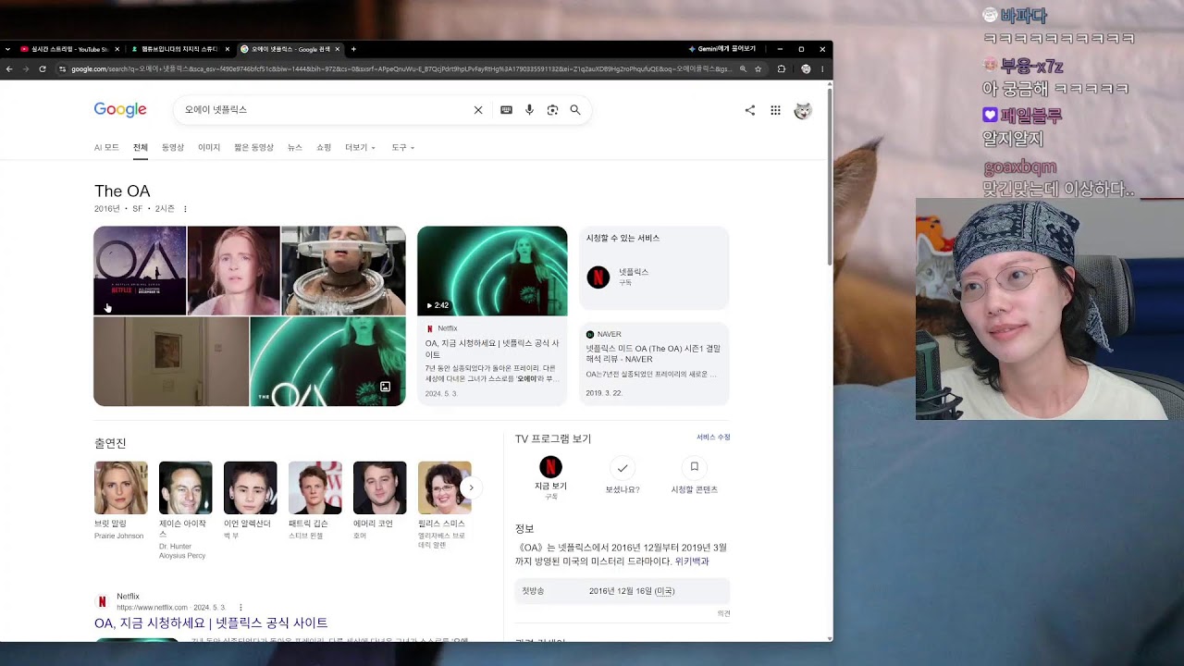Screen dimensions: 1184x666
Task: Expand the 도구 dropdown
Action: [402, 148]
